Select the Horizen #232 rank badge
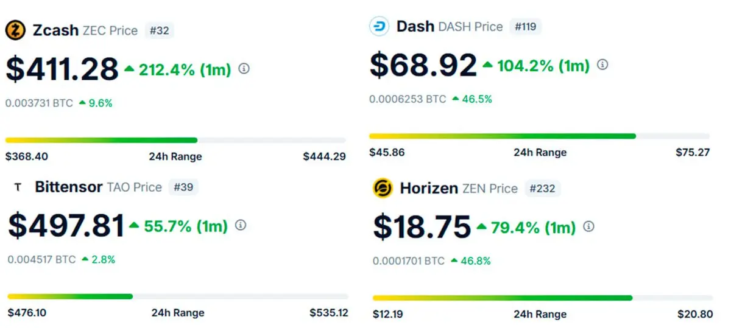Image resolution: width=731 pixels, height=328 pixels. [x=543, y=189]
